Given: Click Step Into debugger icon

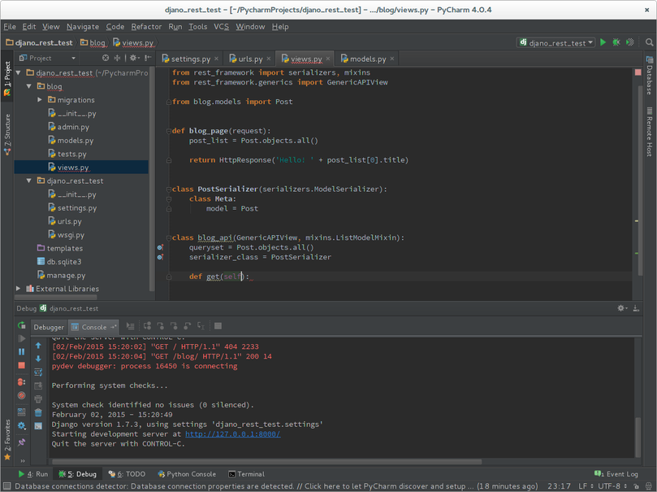Looking at the screenshot, I should pyautogui.click(x=161, y=326).
